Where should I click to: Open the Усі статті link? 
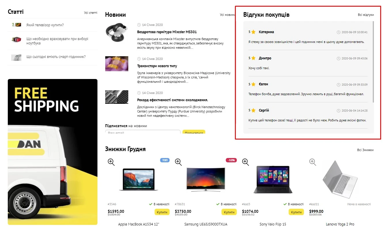tap(91, 13)
